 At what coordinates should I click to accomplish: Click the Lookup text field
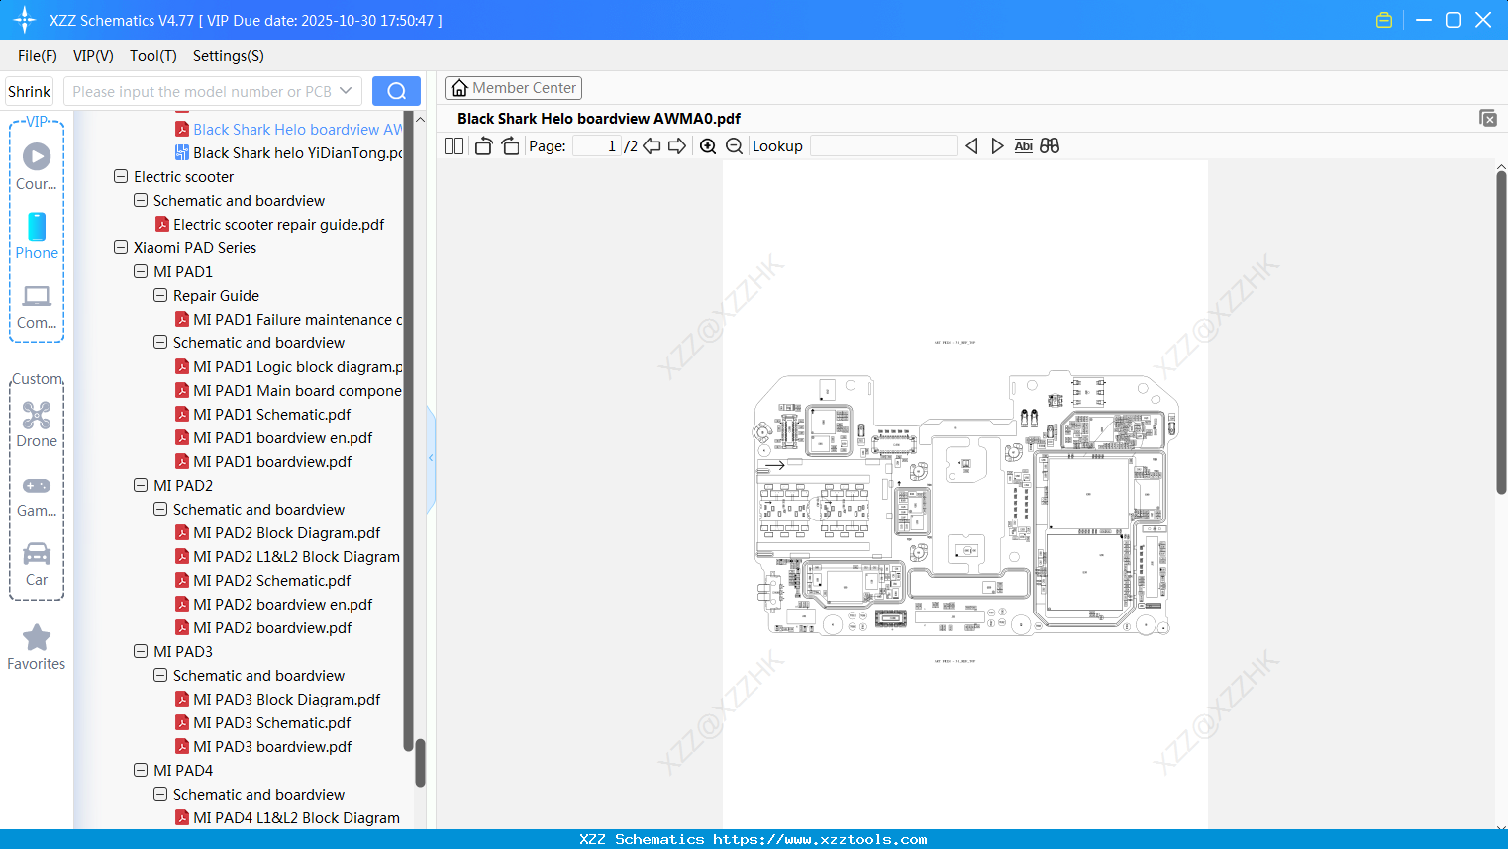pyautogui.click(x=884, y=146)
